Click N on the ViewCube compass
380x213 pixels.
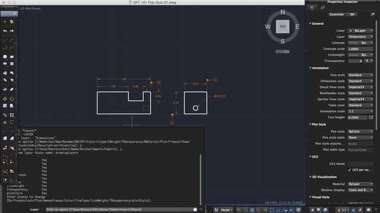283,12
